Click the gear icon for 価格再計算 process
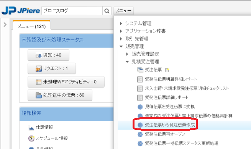 pyautogui.click(x=140, y=116)
